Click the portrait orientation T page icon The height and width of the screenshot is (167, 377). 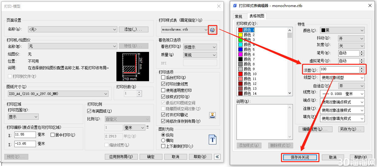(x=212, y=140)
